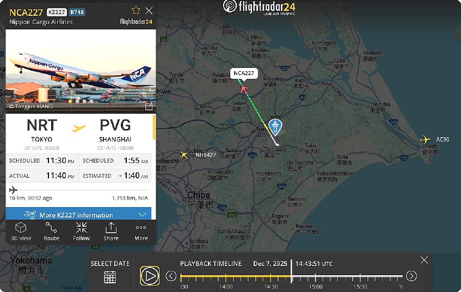
Task: Jump timeline to 15:00 marker
Action: point(316,278)
